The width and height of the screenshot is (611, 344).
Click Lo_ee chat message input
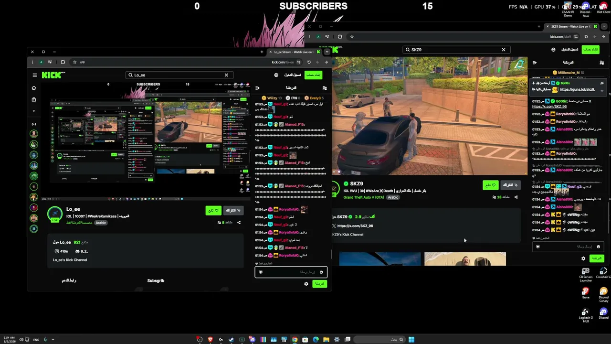tap(291, 272)
